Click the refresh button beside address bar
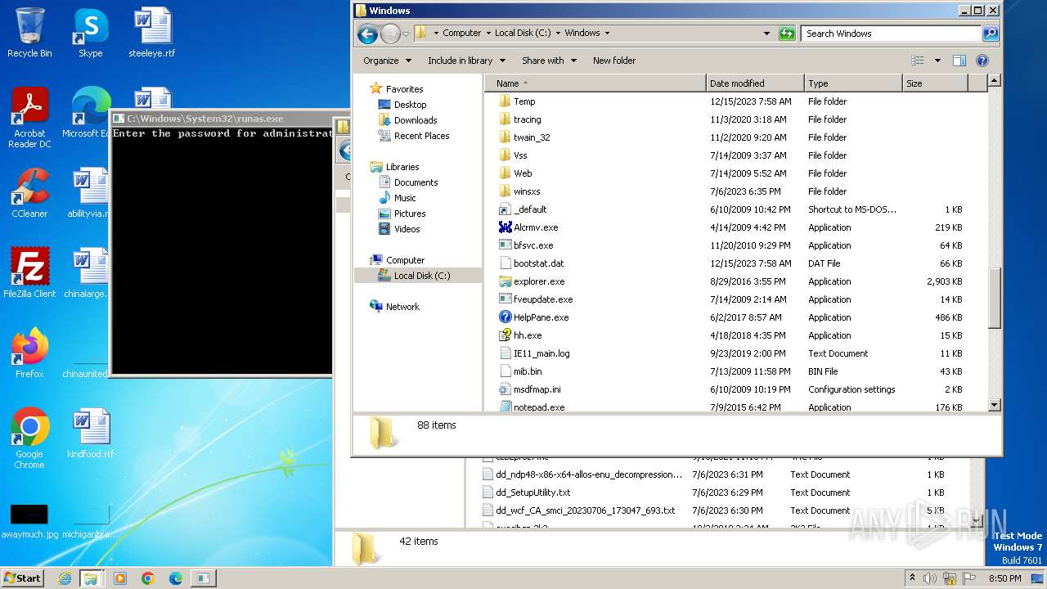 point(787,34)
